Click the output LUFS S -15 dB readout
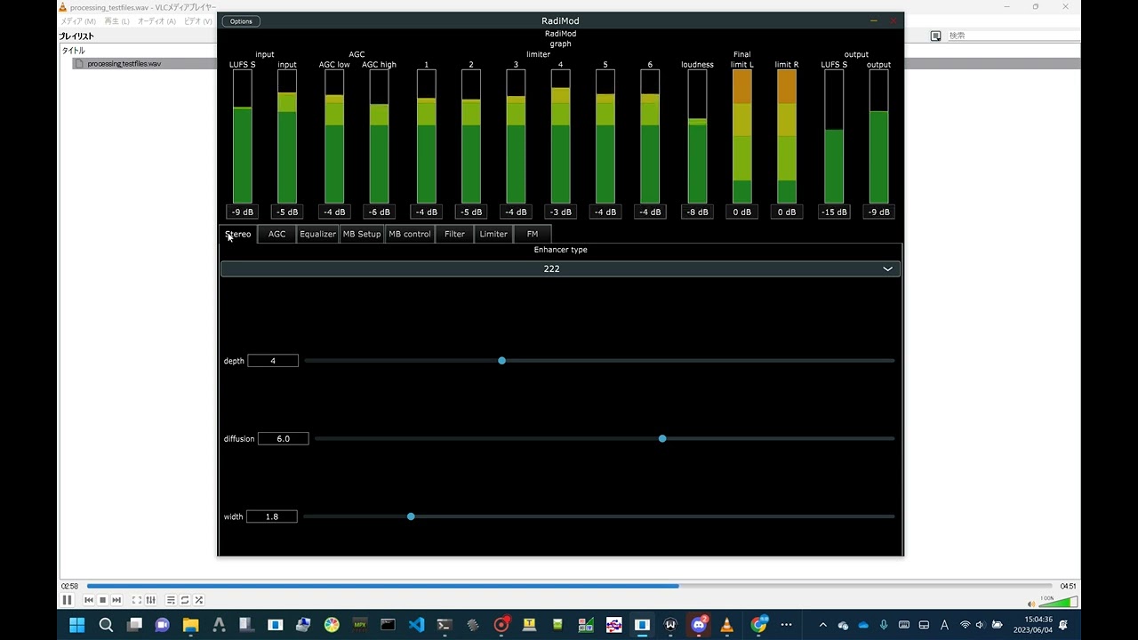1138x640 pixels. click(834, 212)
